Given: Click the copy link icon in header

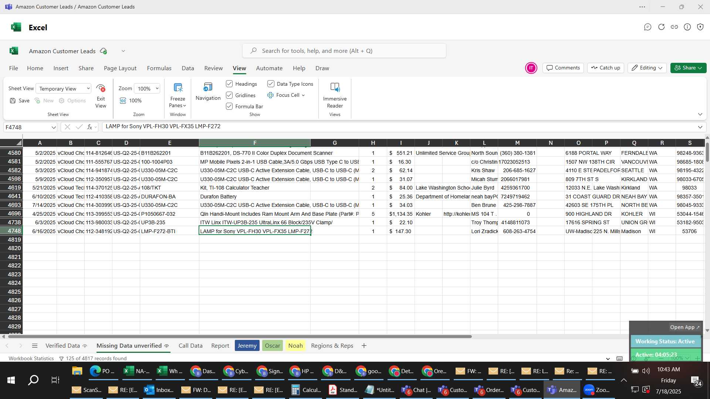Looking at the screenshot, I should pyautogui.click(x=674, y=27).
